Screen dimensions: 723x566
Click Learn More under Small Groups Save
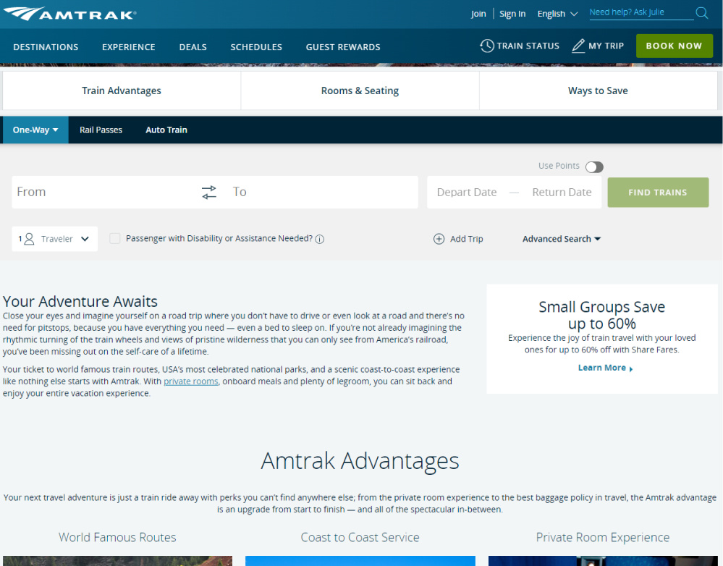point(606,368)
